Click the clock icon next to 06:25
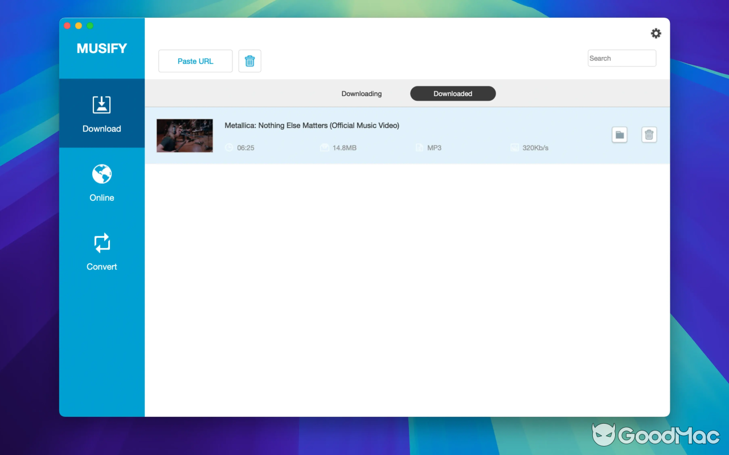 pyautogui.click(x=230, y=147)
